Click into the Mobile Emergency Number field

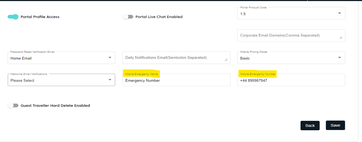[x=291, y=81]
